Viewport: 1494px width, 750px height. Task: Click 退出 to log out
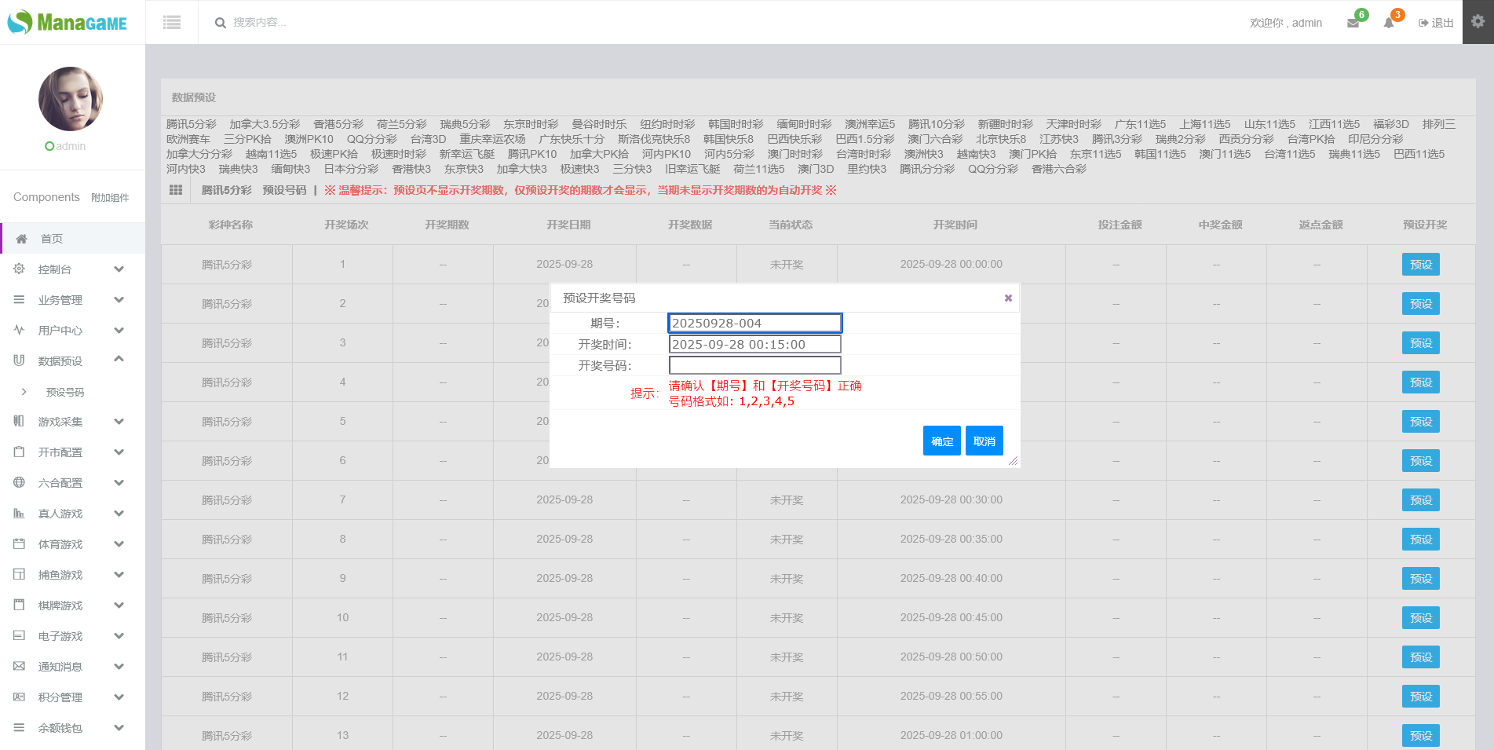(1436, 23)
